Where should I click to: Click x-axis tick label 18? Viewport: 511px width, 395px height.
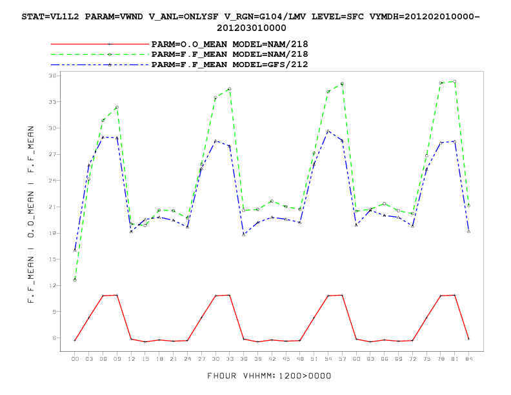coord(159,359)
